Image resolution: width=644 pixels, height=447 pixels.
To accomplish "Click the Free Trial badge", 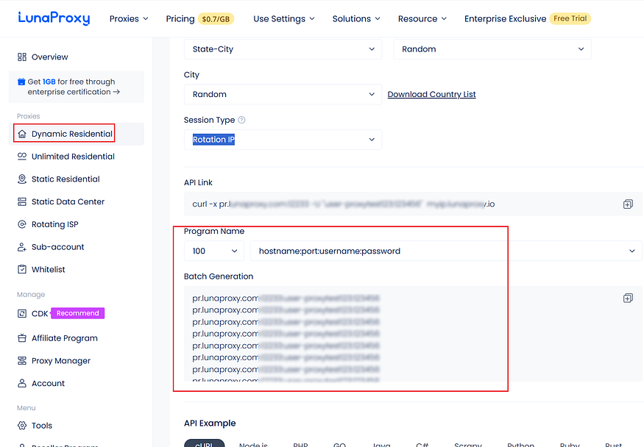I will (570, 18).
